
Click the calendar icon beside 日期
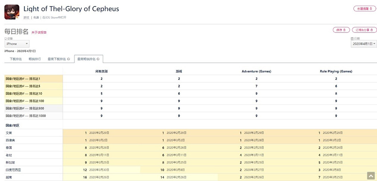pyautogui.click(x=352, y=39)
